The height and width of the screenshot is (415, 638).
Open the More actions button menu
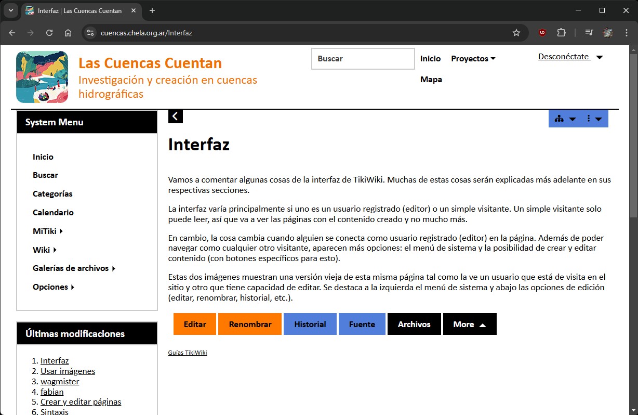click(x=469, y=324)
